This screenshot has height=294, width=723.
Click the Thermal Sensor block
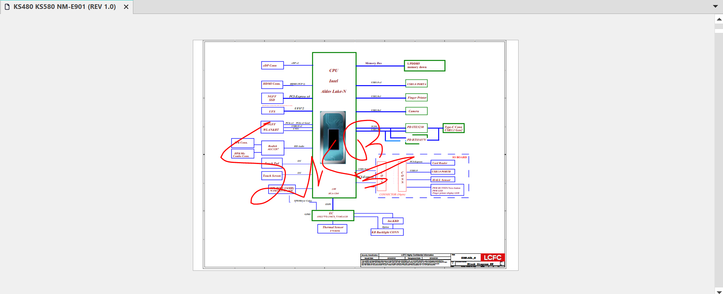tap(332, 229)
